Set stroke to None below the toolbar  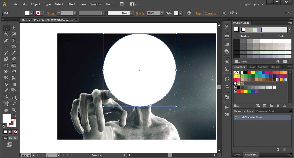(x=37, y=13)
